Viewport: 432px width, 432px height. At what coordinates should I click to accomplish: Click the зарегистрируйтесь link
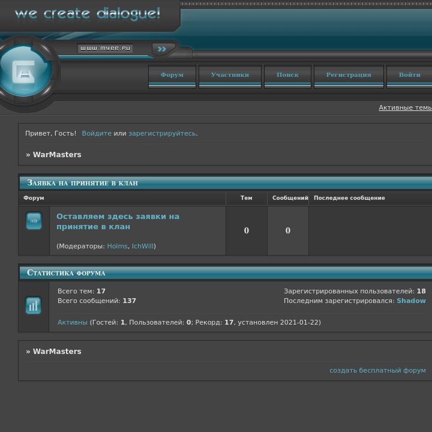[162, 133]
